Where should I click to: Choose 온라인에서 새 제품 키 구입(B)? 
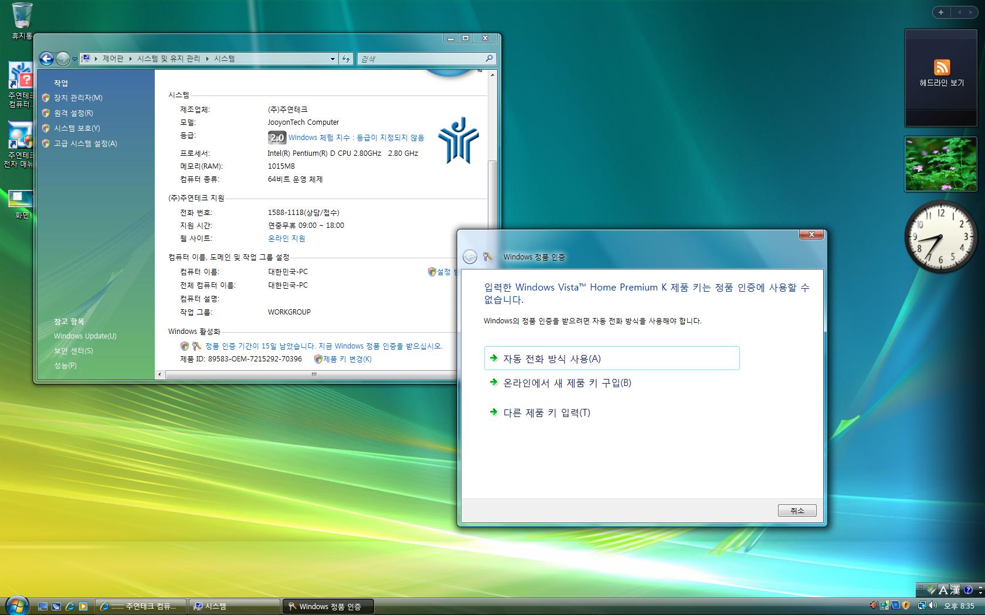(x=567, y=383)
